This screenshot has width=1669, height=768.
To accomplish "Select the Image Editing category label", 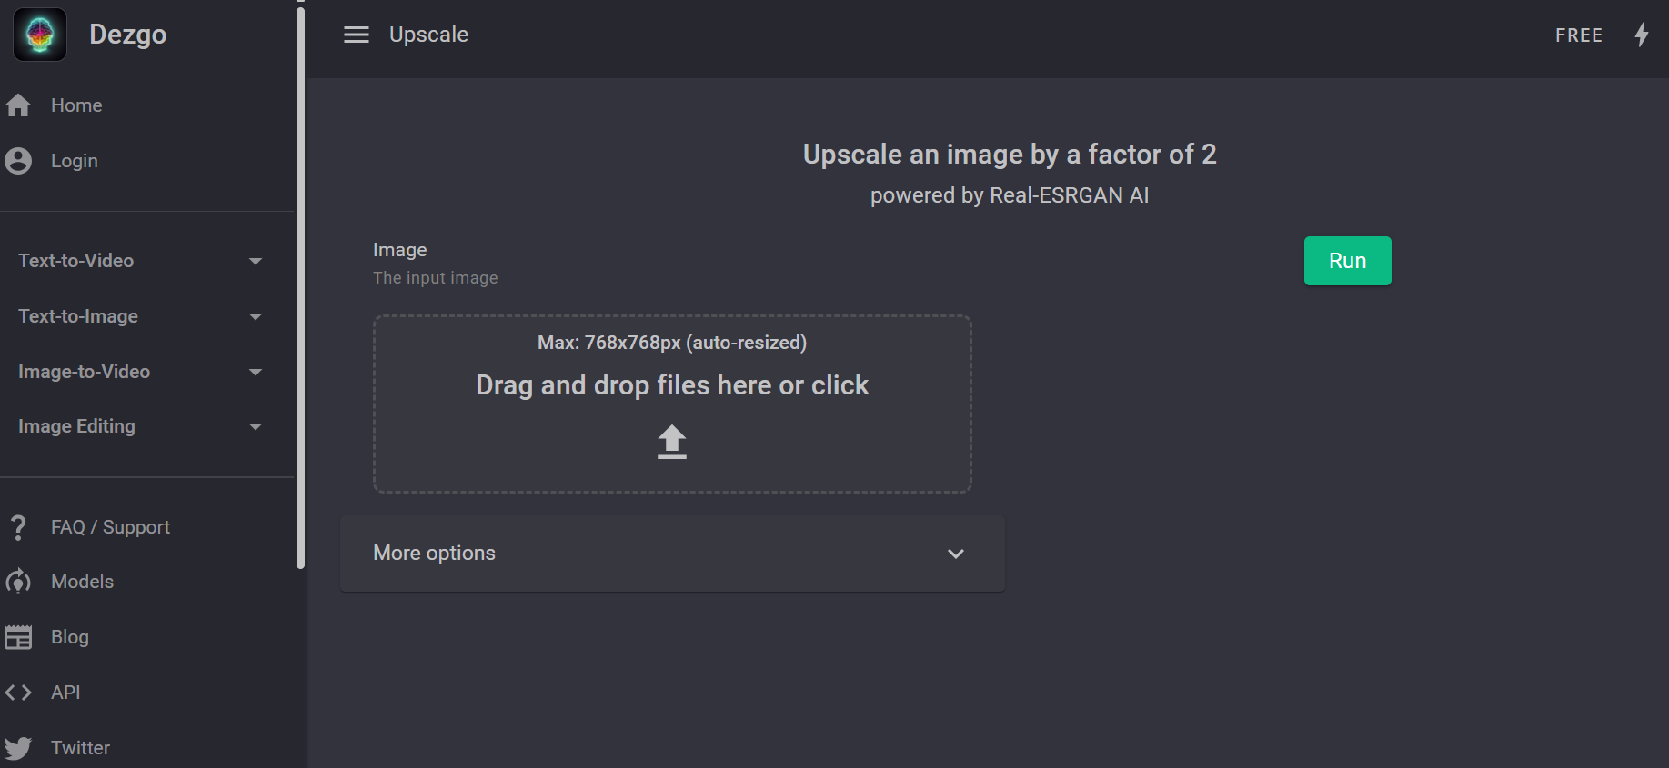I will coord(76,426).
